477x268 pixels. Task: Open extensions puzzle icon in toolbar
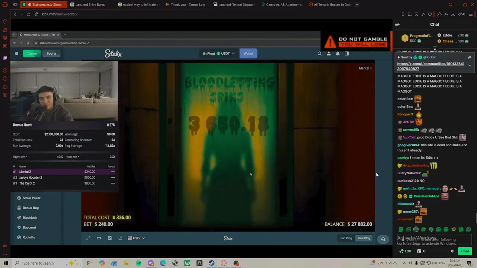pyautogui.click(x=439, y=14)
